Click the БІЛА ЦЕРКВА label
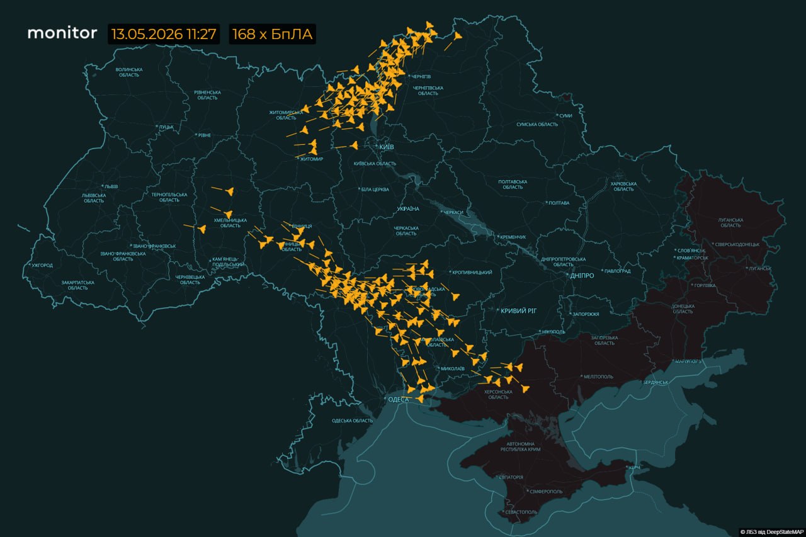This screenshot has width=806, height=537. tap(375, 189)
